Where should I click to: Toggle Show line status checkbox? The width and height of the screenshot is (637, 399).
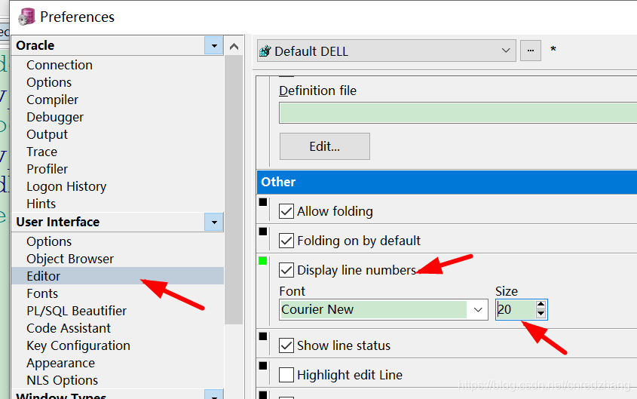(x=286, y=345)
